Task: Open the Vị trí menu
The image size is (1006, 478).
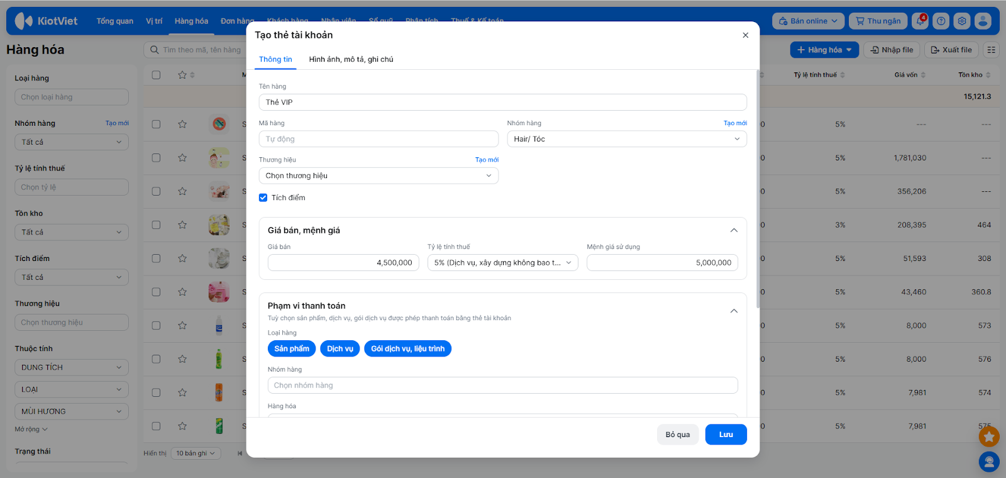Action: pyautogui.click(x=154, y=21)
